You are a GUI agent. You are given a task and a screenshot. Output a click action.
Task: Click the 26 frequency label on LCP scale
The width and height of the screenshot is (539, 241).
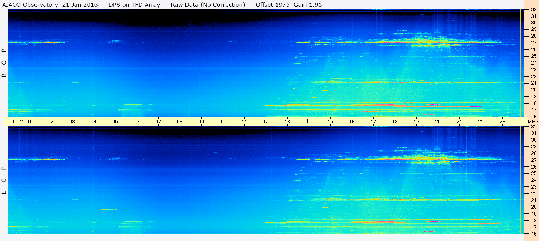[x=533, y=167]
